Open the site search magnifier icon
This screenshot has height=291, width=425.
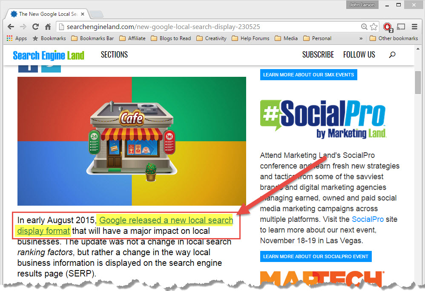pos(392,55)
